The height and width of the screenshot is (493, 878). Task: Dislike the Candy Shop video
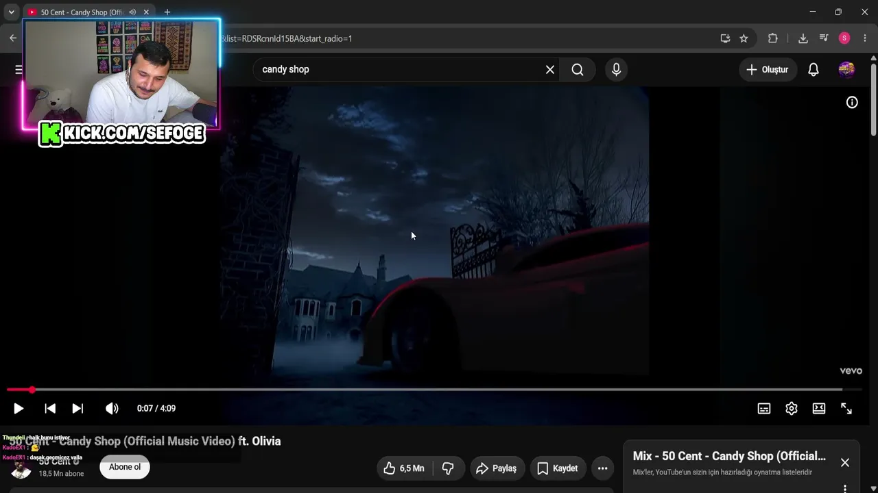coord(448,468)
